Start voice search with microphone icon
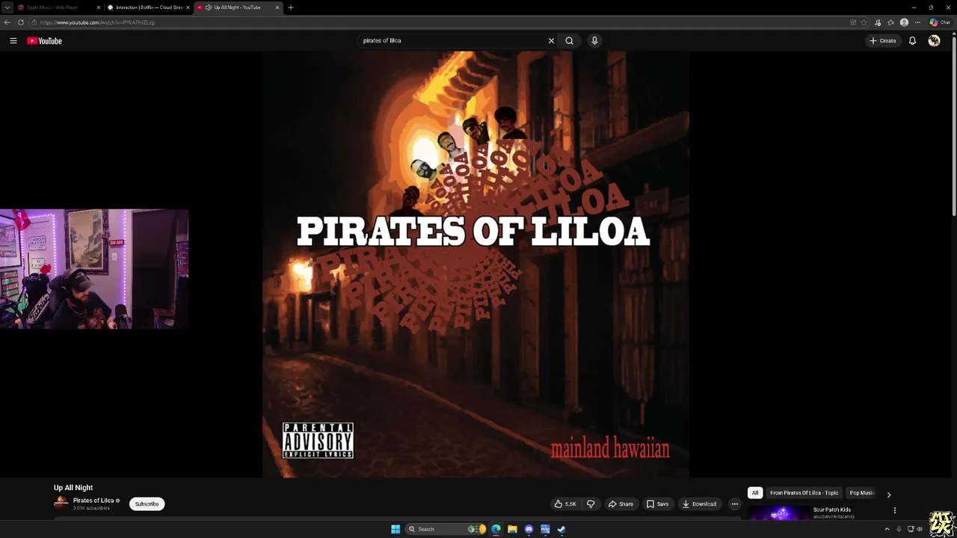This screenshot has width=957, height=538. click(594, 41)
